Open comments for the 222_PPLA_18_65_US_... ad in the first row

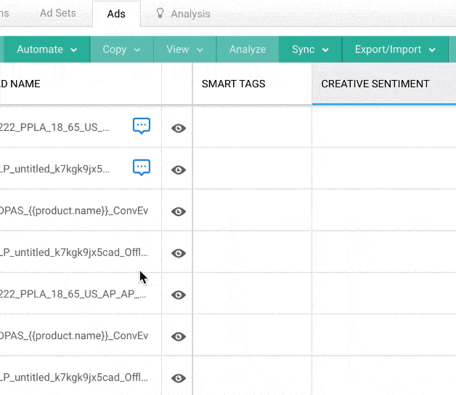(142, 126)
